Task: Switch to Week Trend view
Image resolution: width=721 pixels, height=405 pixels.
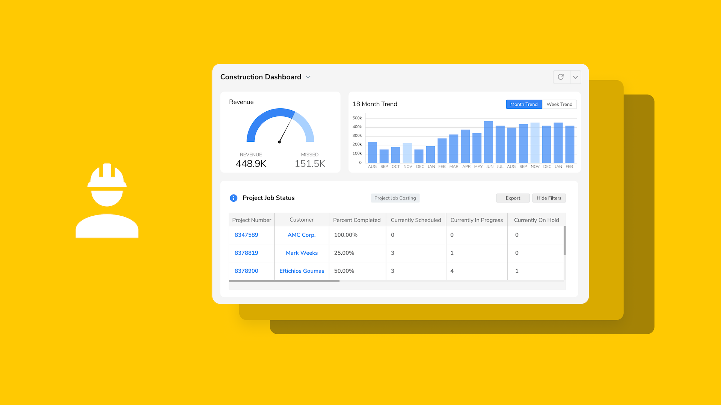Action: [x=560, y=104]
